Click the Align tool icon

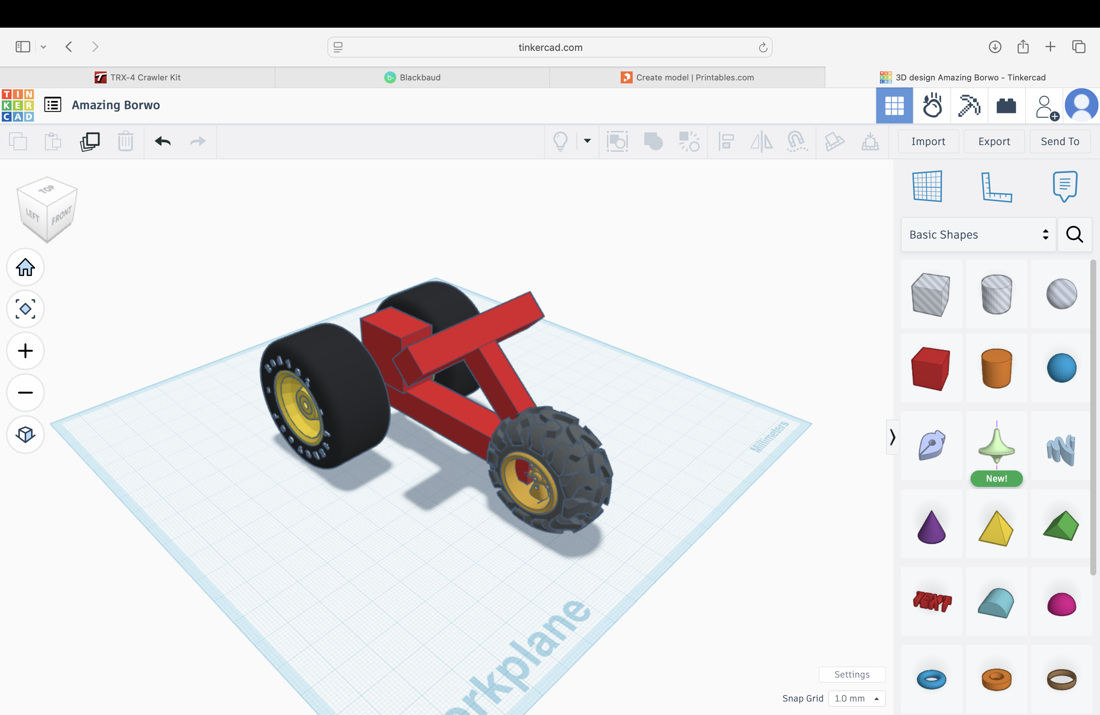coord(726,141)
